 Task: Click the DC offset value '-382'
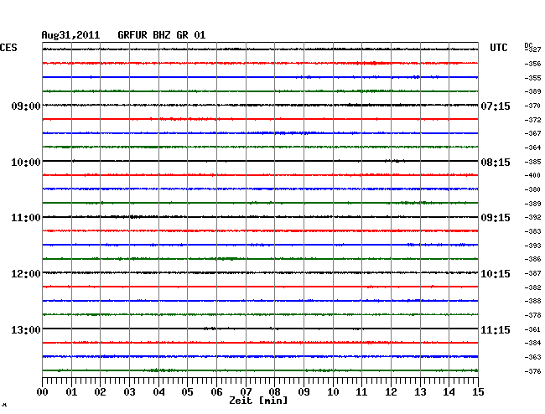[532, 287]
